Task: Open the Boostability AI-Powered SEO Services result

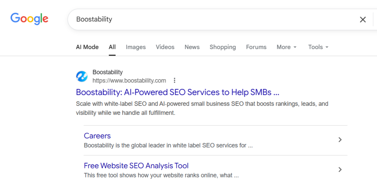Action: point(177,92)
